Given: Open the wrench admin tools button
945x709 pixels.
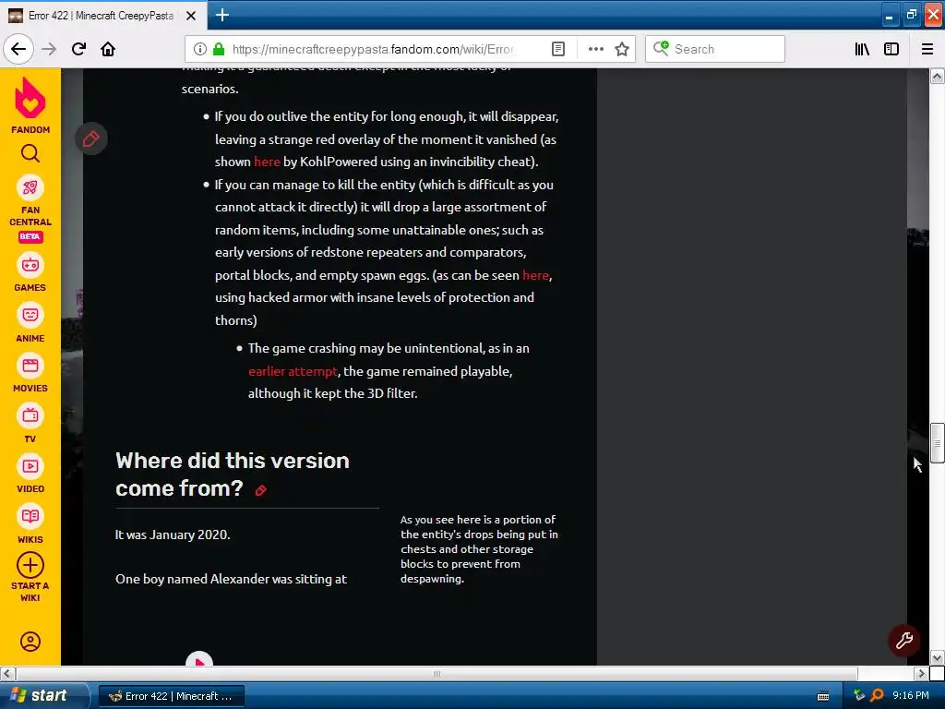Looking at the screenshot, I should [904, 641].
